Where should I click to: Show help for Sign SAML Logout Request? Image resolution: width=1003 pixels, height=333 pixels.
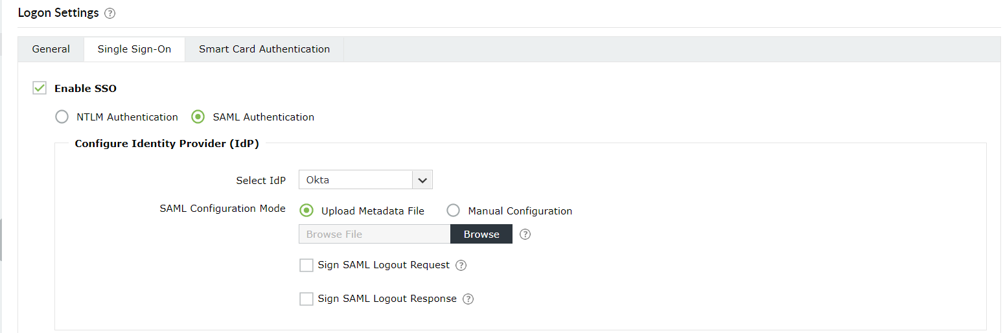point(461,265)
